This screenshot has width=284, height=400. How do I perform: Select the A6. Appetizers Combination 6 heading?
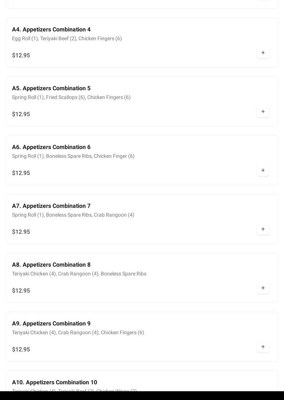51,147
